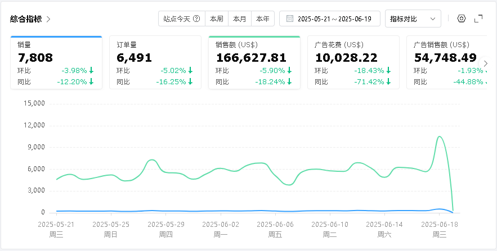Click the 综合指标 title chevron arrow
Image resolution: width=497 pixels, height=251 pixels.
coord(49,19)
